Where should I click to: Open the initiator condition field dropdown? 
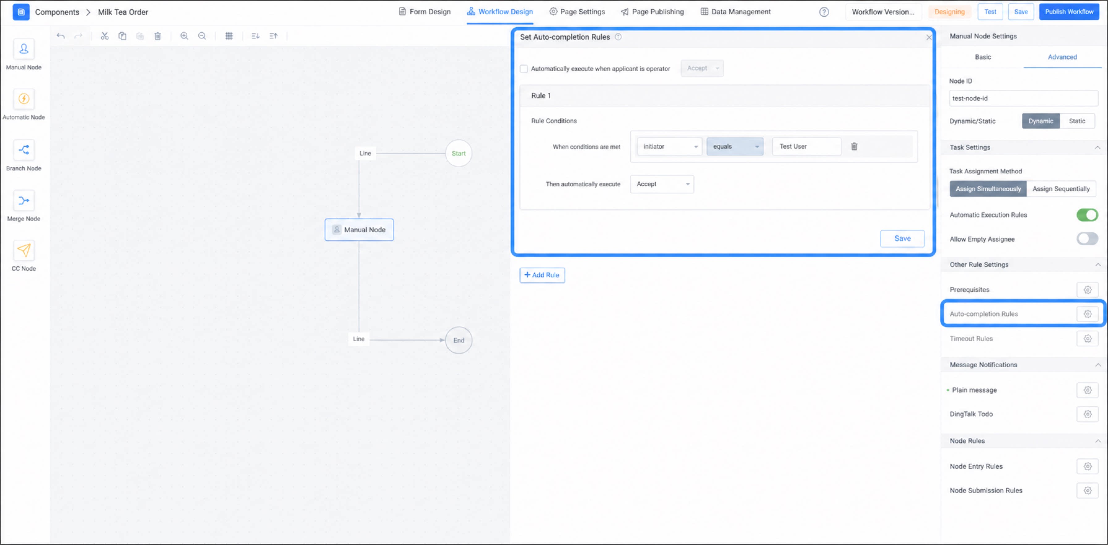(x=669, y=147)
